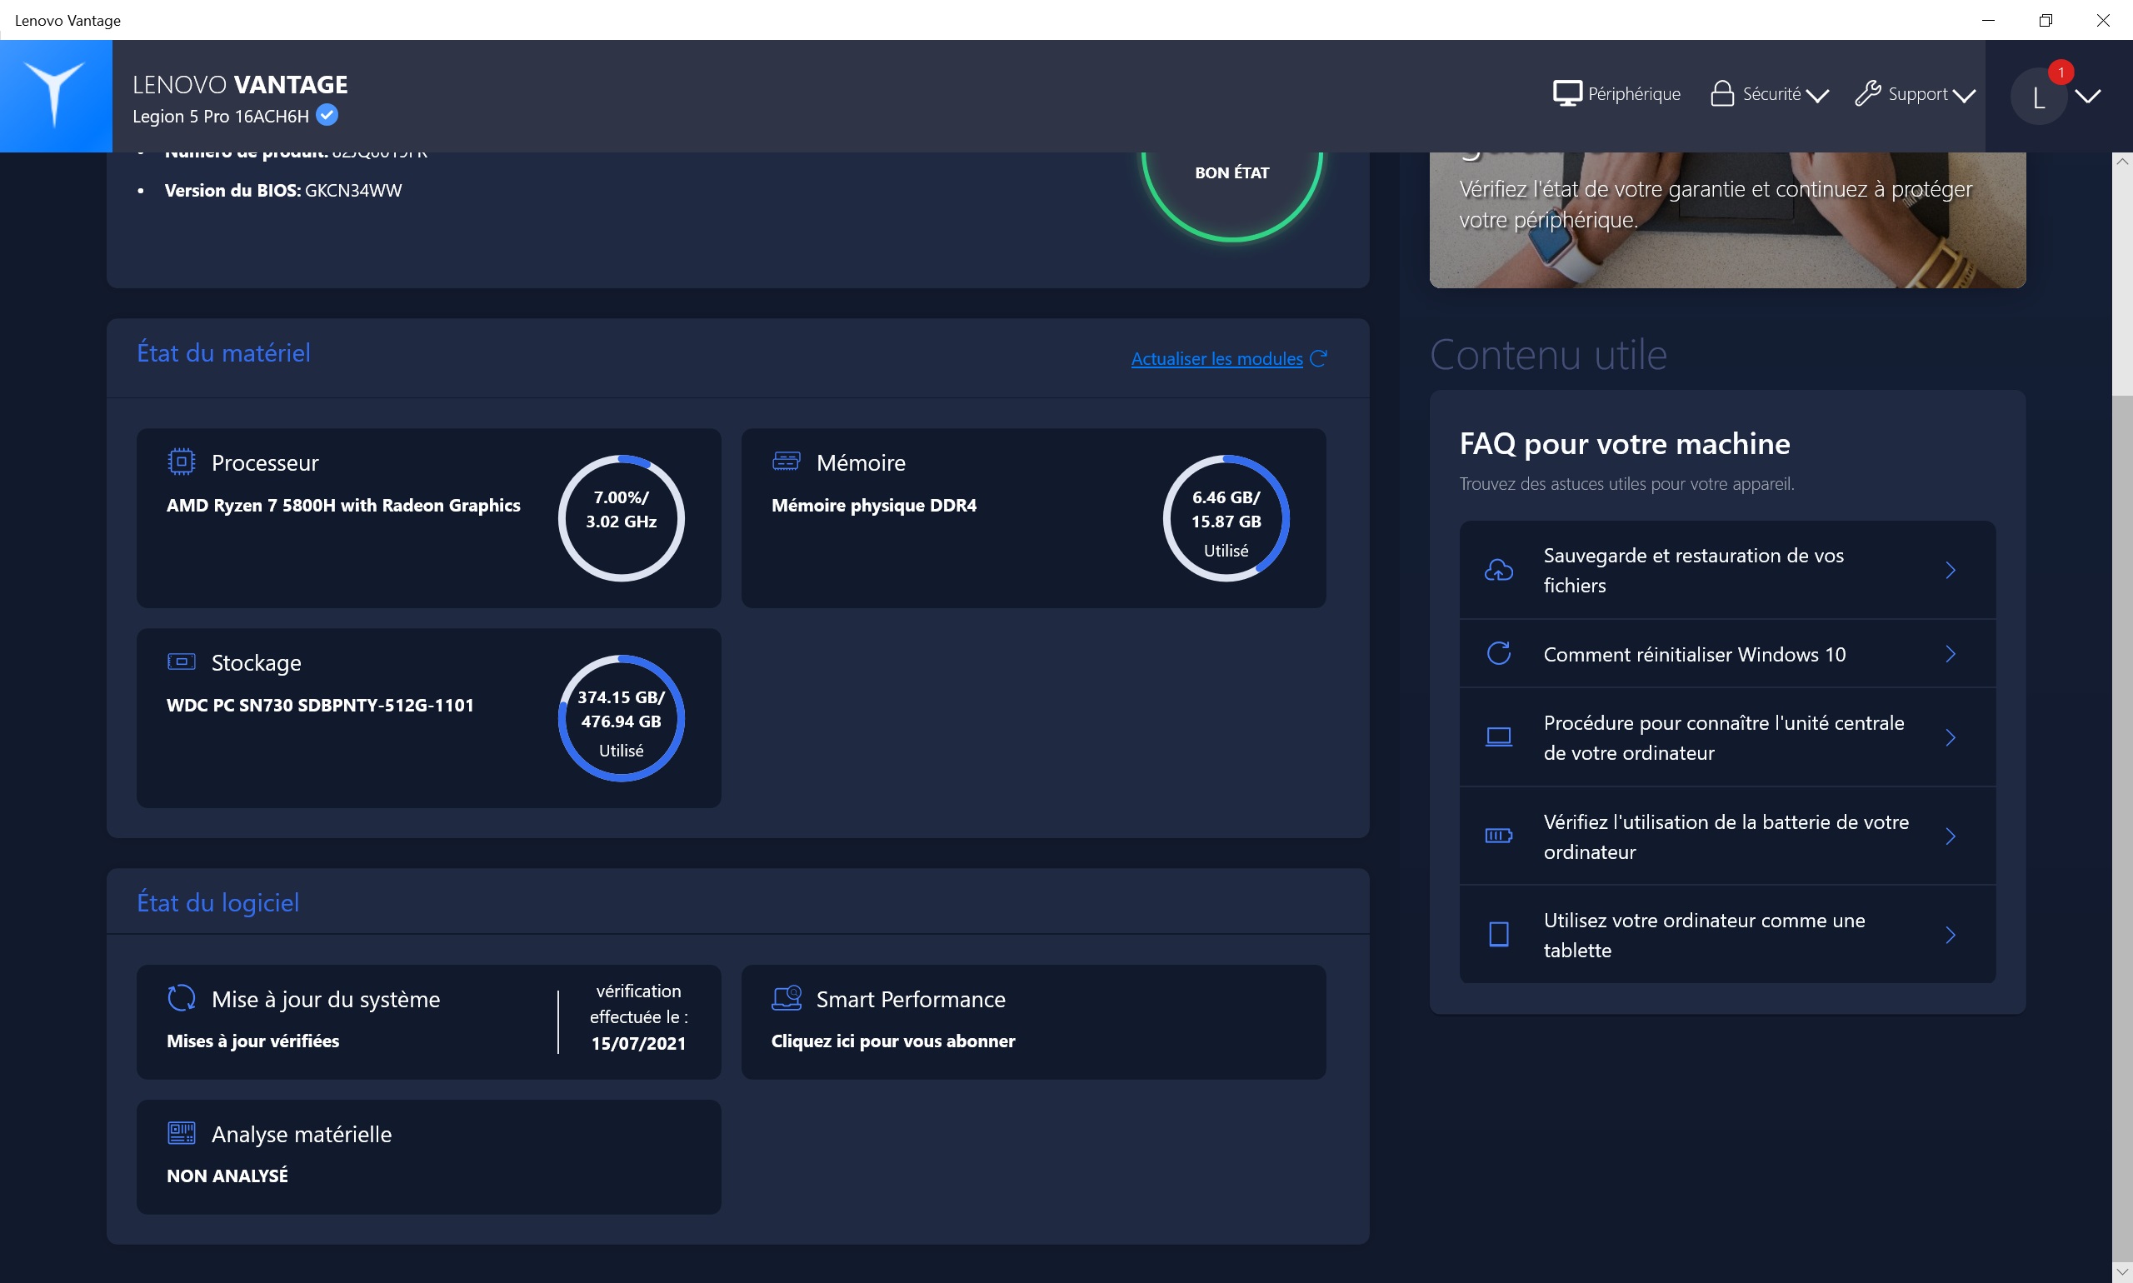Open the Périphérique menu
Viewport: 2133px width, 1283px height.
click(x=1633, y=93)
